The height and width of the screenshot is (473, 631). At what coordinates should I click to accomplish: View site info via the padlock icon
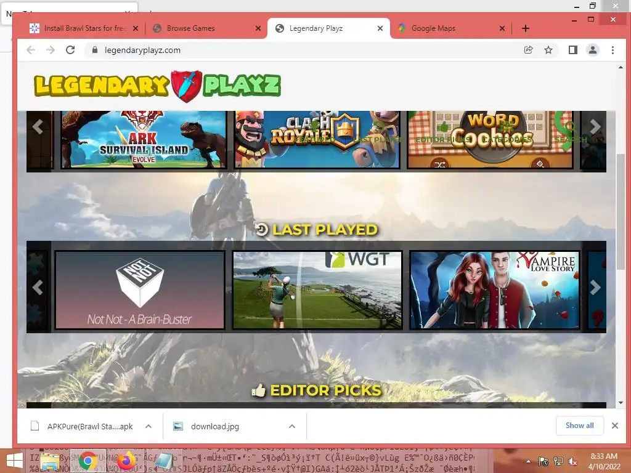coord(95,50)
